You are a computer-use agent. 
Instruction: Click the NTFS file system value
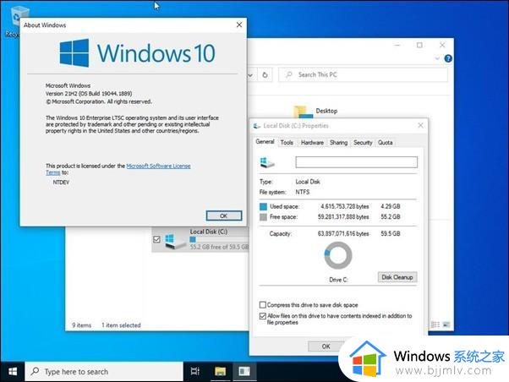(303, 192)
